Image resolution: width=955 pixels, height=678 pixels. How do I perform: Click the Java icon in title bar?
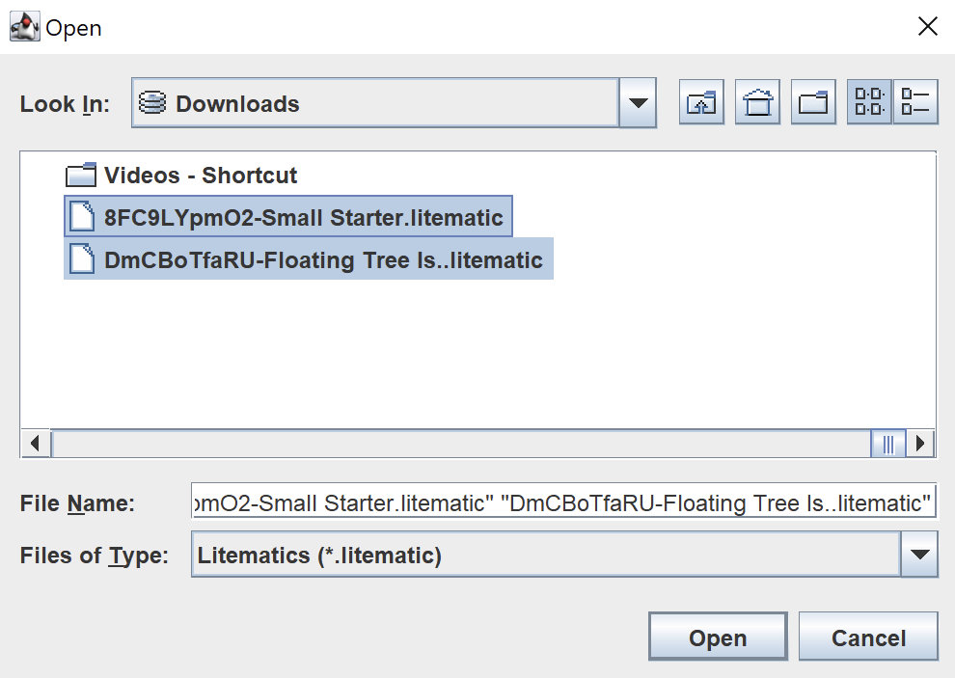[x=23, y=27]
